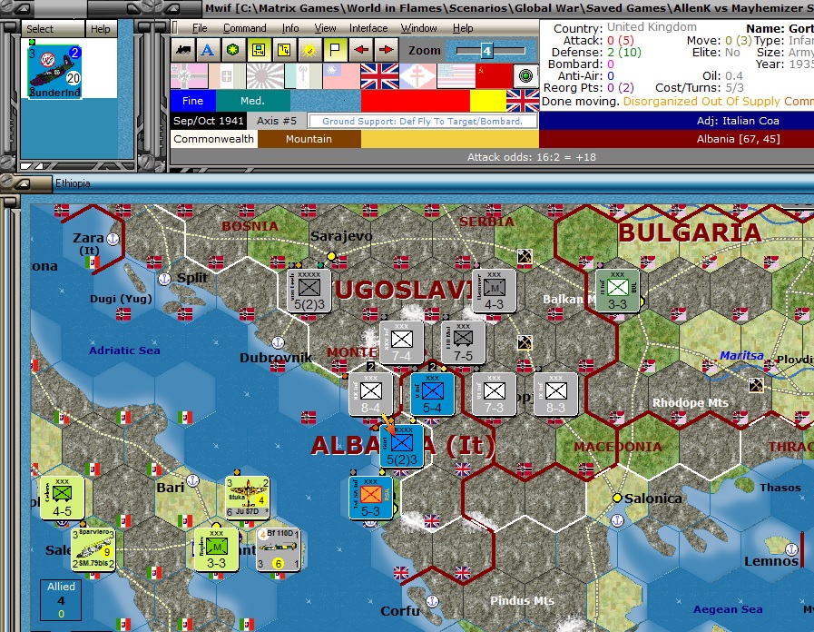Click the Allied 4 counter box
The width and height of the screenshot is (814, 632).
tap(61, 600)
